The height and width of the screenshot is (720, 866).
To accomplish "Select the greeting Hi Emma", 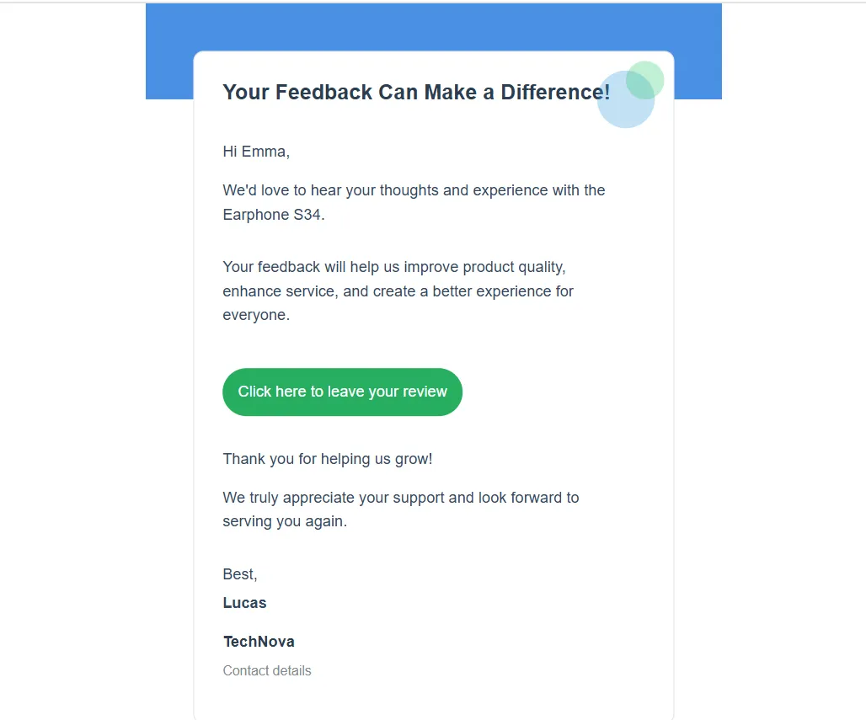I will coord(256,151).
